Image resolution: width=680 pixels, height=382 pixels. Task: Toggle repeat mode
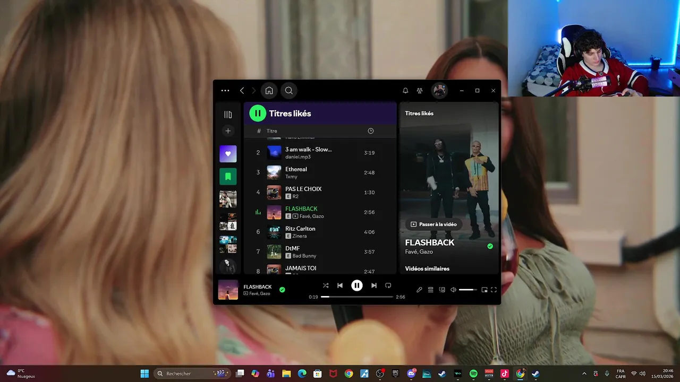tap(388, 285)
